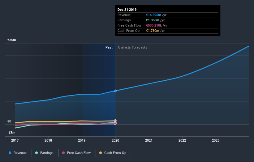Click the Analysts Forecasts label

pos(132,47)
